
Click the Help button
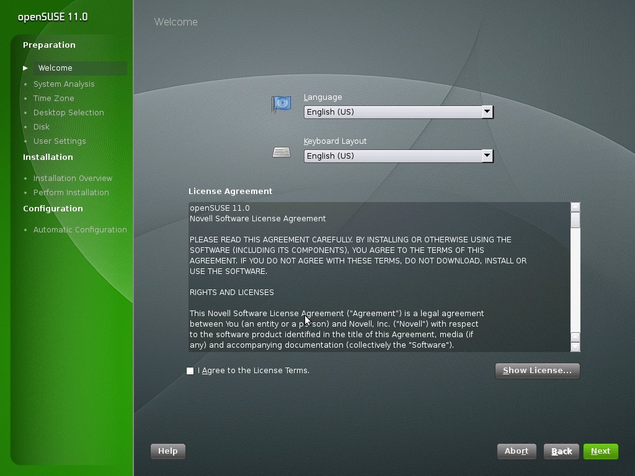click(167, 451)
